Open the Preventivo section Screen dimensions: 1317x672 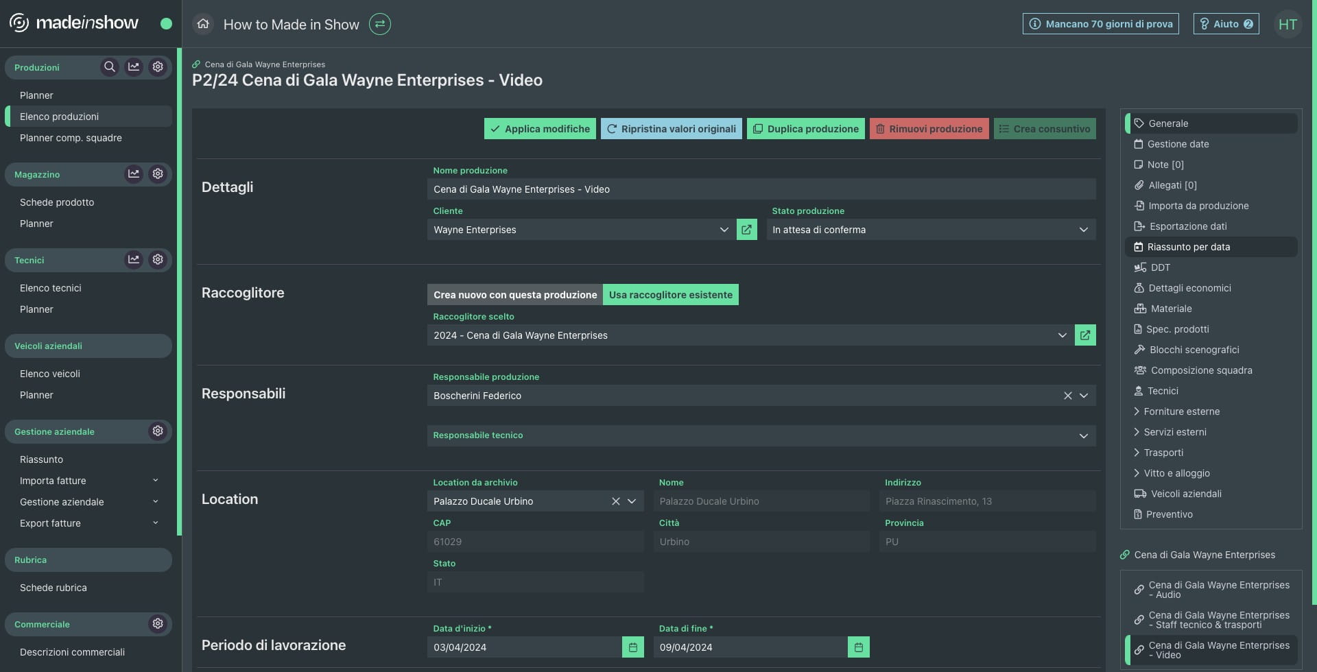(x=1211, y=514)
